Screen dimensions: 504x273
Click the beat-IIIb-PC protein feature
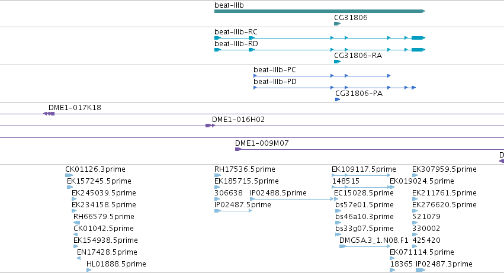[322, 76]
